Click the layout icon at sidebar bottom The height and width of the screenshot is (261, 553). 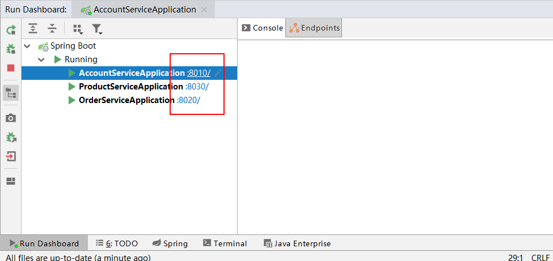[x=11, y=181]
